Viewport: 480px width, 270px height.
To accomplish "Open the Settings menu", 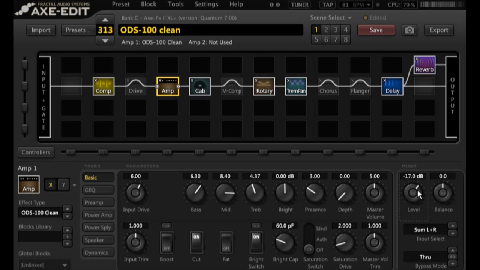I will click(206, 4).
